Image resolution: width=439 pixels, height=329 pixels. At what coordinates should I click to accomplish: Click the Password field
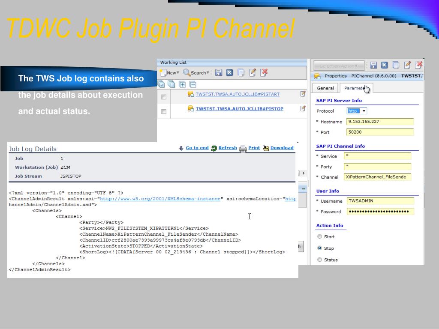tap(380, 212)
